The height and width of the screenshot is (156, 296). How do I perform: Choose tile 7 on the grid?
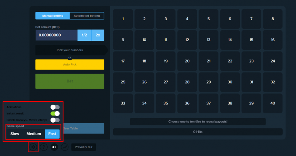(251, 19)
